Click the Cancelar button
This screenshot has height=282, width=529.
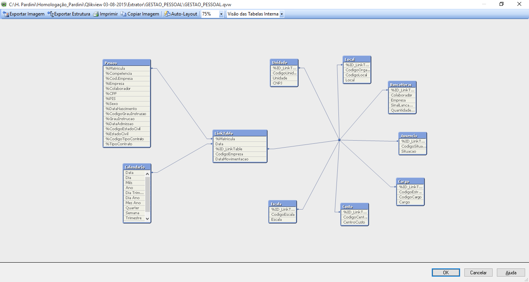478,273
